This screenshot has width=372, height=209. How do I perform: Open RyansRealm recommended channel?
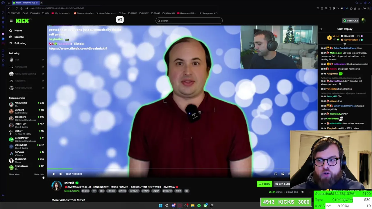pyautogui.click(x=26, y=167)
